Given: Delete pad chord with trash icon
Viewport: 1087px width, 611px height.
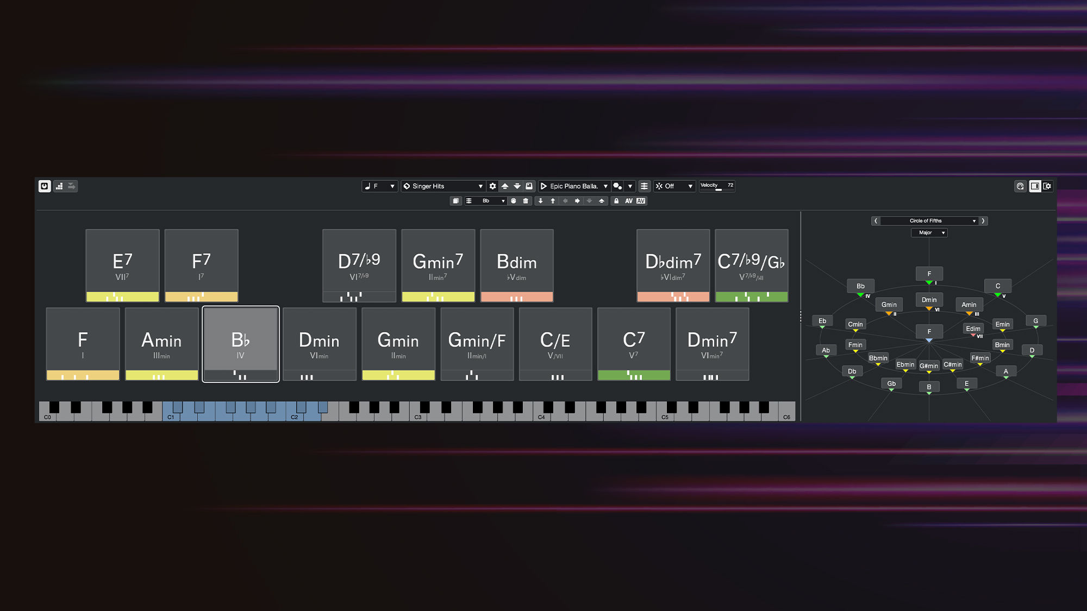Looking at the screenshot, I should (526, 201).
